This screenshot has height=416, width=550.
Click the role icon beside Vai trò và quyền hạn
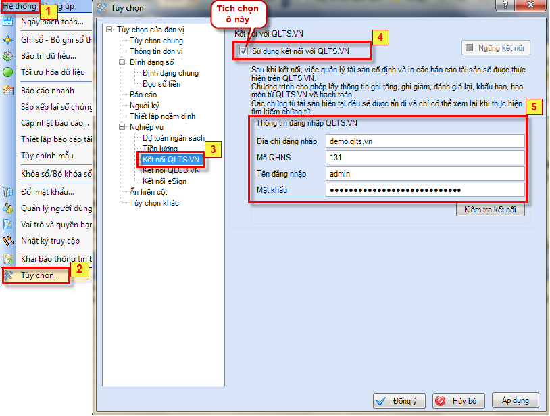point(7,225)
